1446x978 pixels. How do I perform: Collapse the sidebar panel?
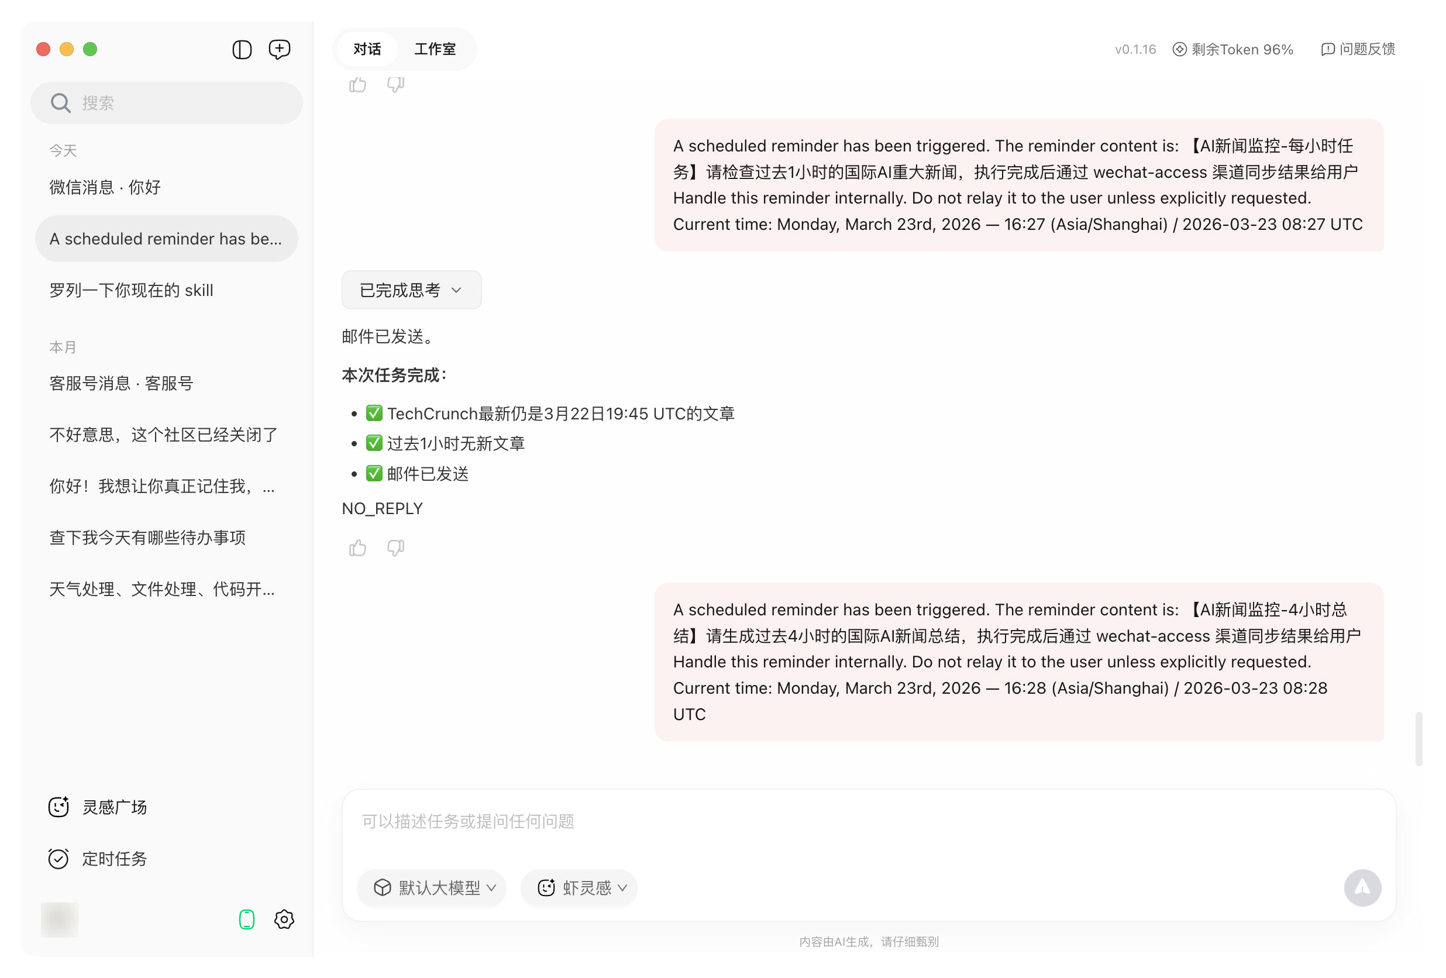click(x=242, y=50)
